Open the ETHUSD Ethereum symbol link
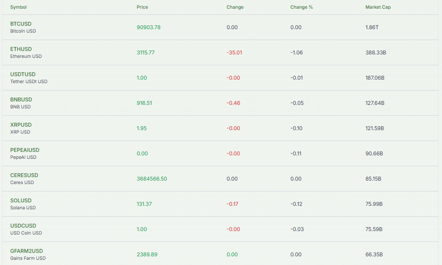This screenshot has width=442, height=265. coord(21,49)
